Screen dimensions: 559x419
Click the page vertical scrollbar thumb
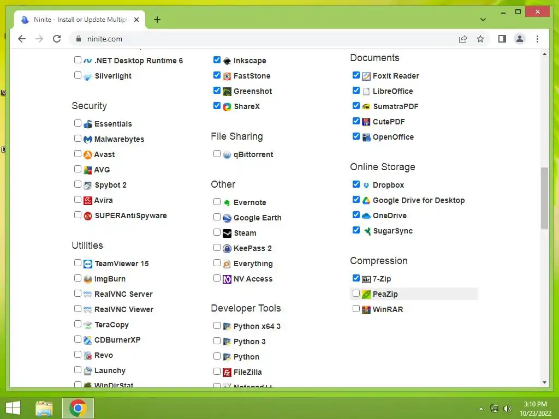coord(544,198)
